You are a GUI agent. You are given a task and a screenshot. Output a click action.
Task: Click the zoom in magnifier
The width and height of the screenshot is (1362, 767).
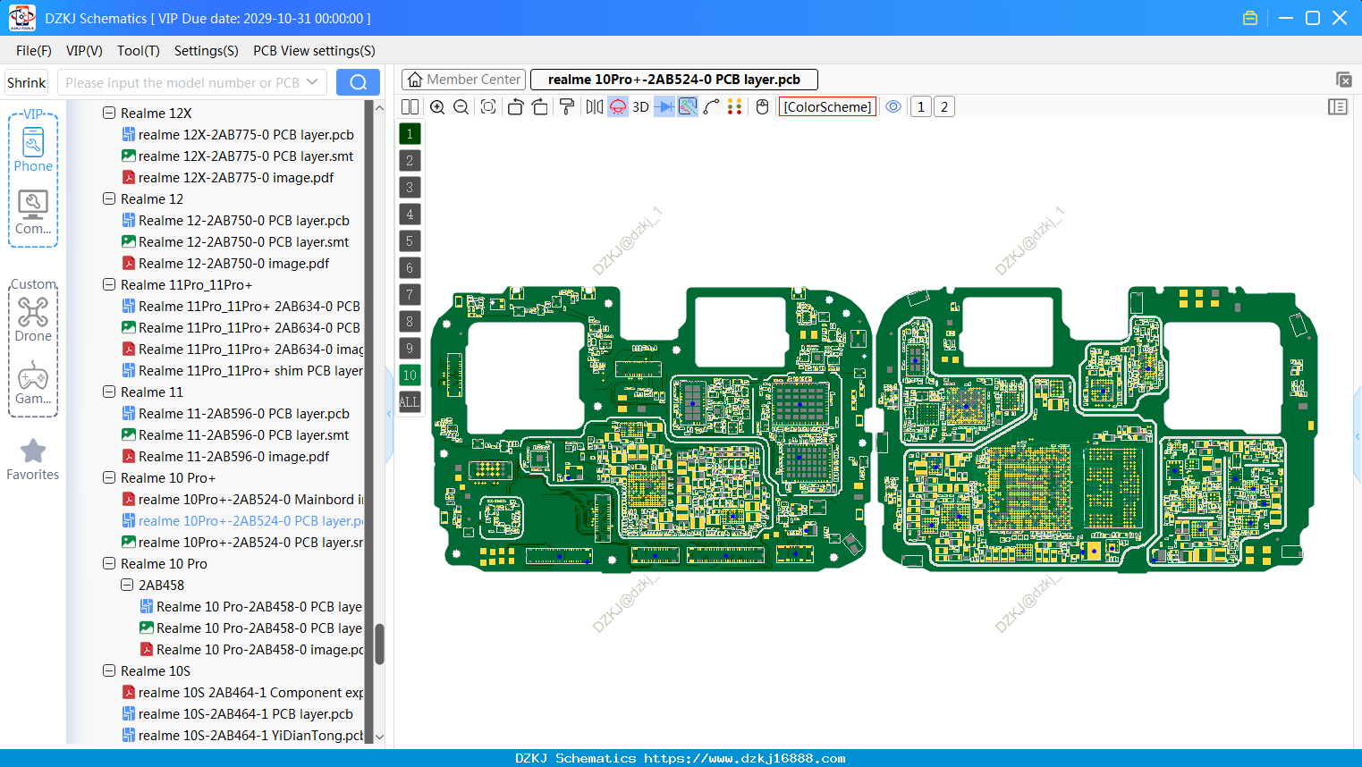tap(437, 107)
